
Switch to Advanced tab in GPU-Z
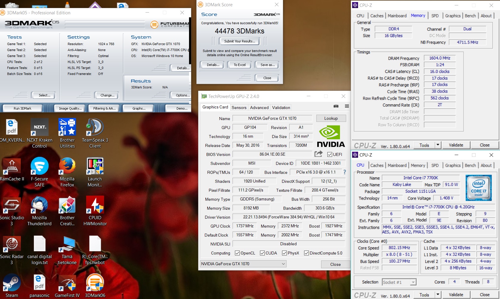[259, 108]
